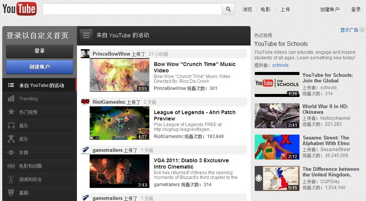Viewport: 366px width, 201px height.
Task: Click the dark 登录 button in sidebar
Action: 40,51
